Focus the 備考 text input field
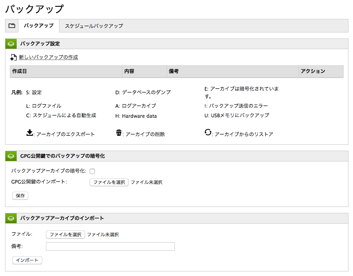The image size is (353, 276). [x=110, y=246]
